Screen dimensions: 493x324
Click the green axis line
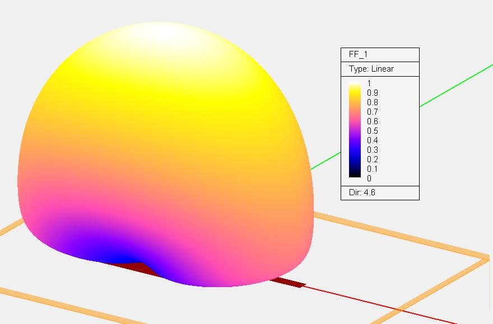(x=456, y=86)
